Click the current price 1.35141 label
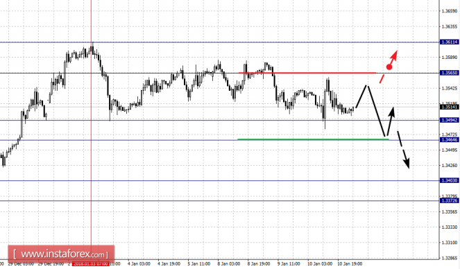 point(449,107)
